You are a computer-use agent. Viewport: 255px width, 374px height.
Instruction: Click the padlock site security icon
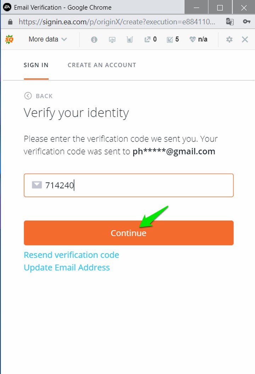(x=10, y=22)
